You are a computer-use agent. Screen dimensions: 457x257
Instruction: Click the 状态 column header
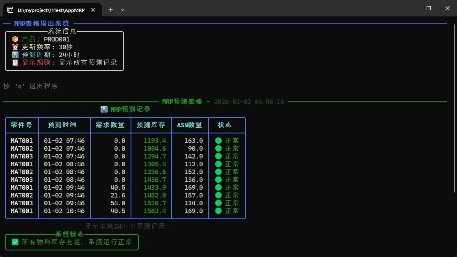[x=225, y=125]
